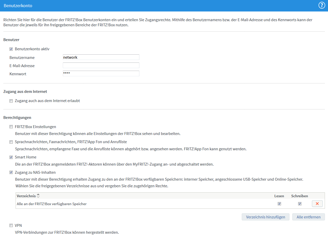Click the E-Mail-Adresse field label
The image size is (328, 236).
(x=22, y=66)
